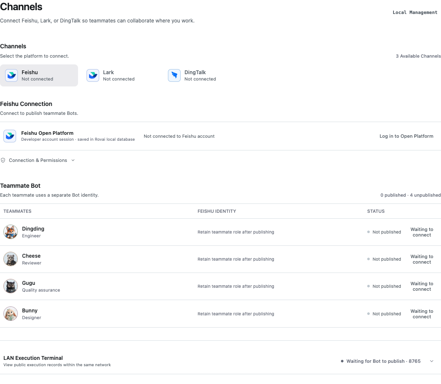Click the DingTalk logo icon
The width and height of the screenshot is (441, 384).
click(x=174, y=75)
